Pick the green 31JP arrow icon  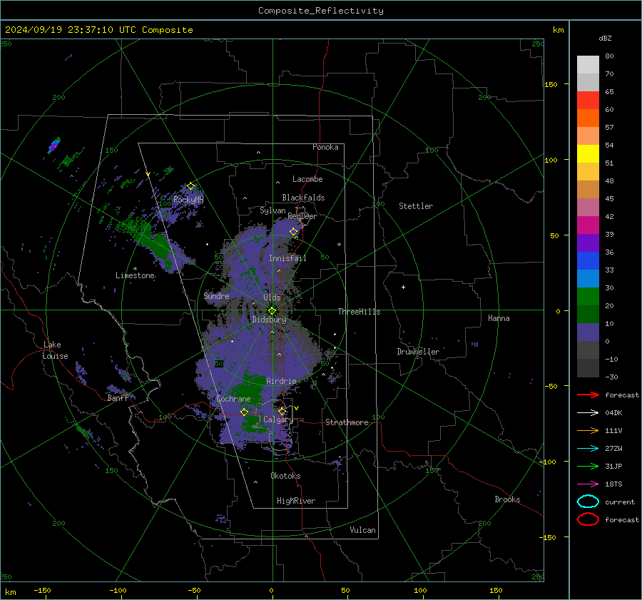tap(588, 466)
